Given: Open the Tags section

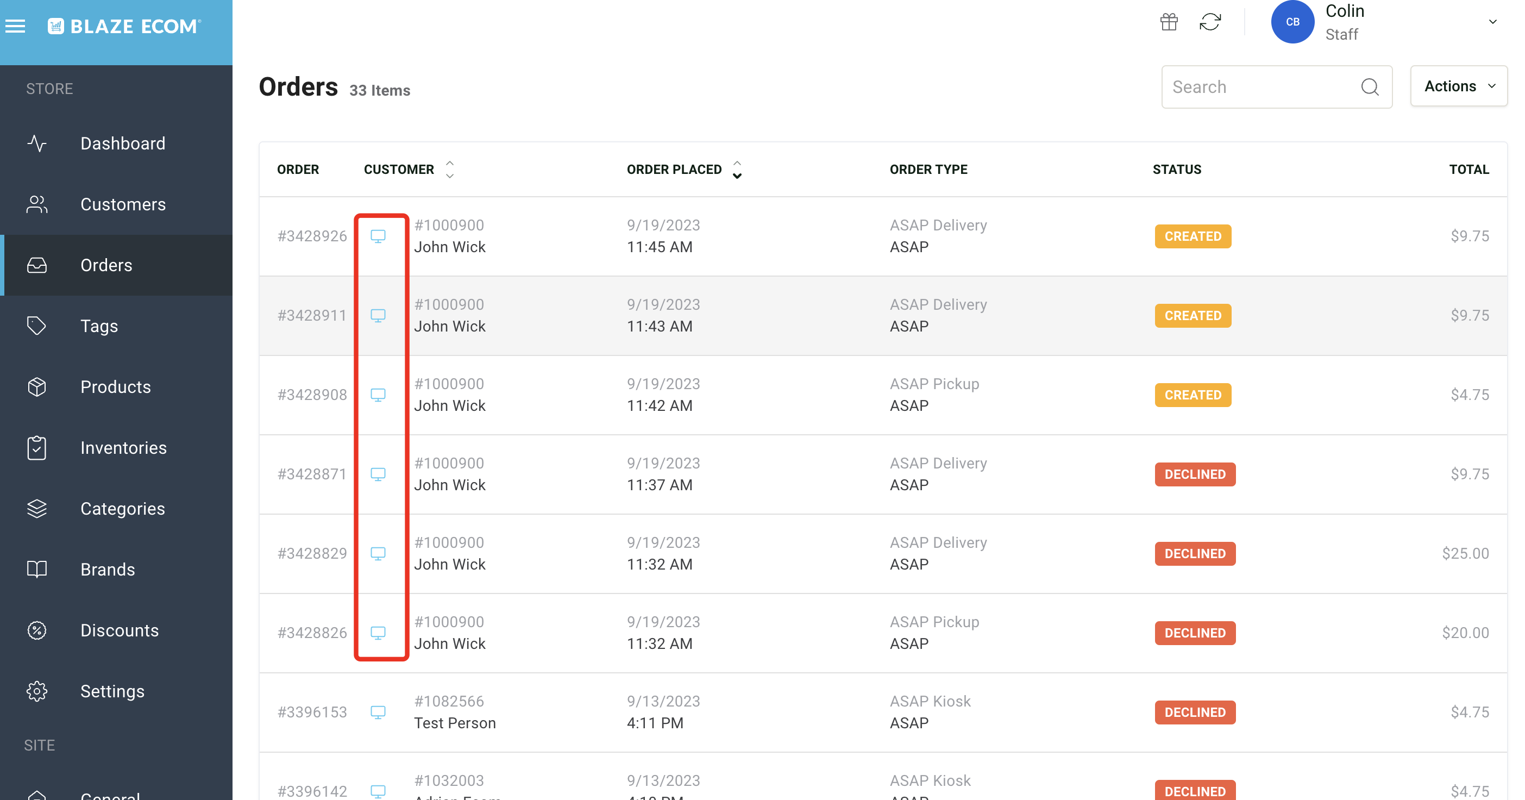Looking at the screenshot, I should pos(98,326).
